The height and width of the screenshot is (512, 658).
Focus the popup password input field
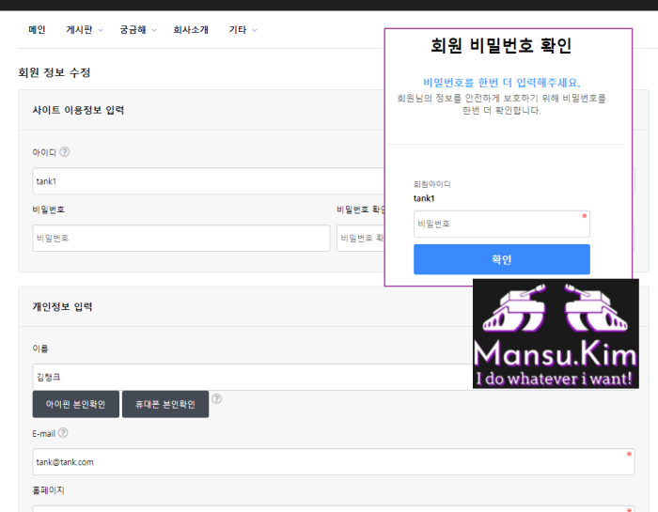501,224
